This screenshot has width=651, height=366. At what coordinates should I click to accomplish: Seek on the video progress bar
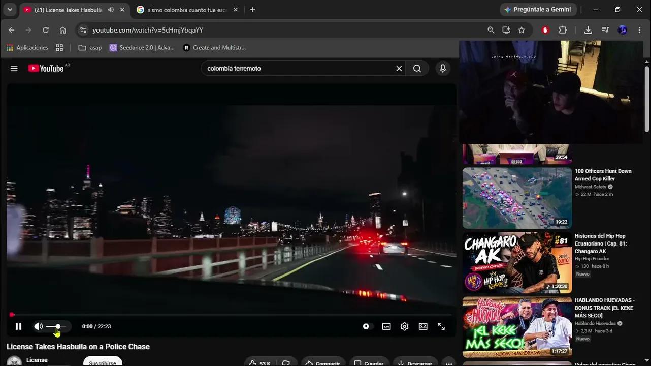pos(231,315)
